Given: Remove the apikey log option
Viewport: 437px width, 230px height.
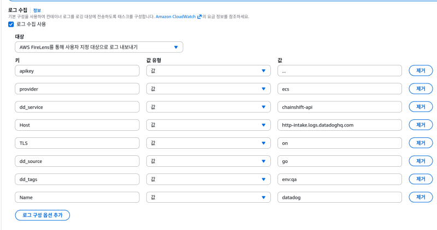Looking at the screenshot, I should coord(421,70).
